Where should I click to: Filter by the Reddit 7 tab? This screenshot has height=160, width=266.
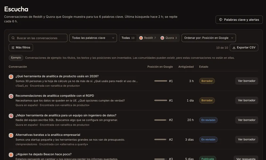(x=147, y=38)
